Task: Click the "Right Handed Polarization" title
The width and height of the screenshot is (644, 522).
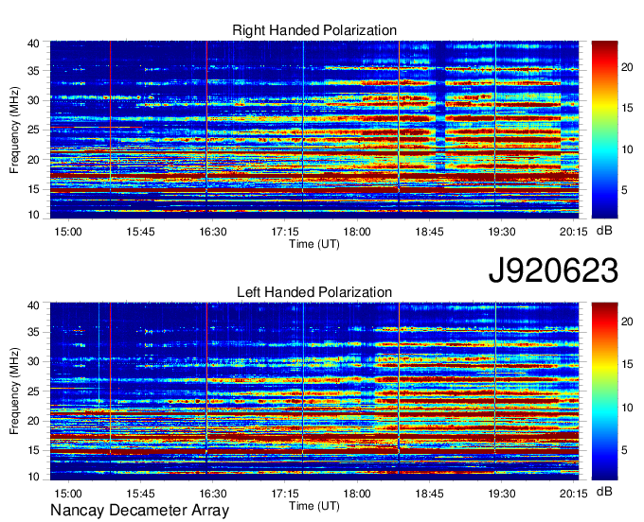Action: click(314, 30)
